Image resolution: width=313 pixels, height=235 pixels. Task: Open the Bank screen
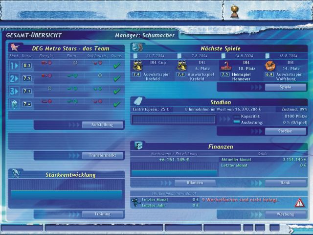pos(285,183)
